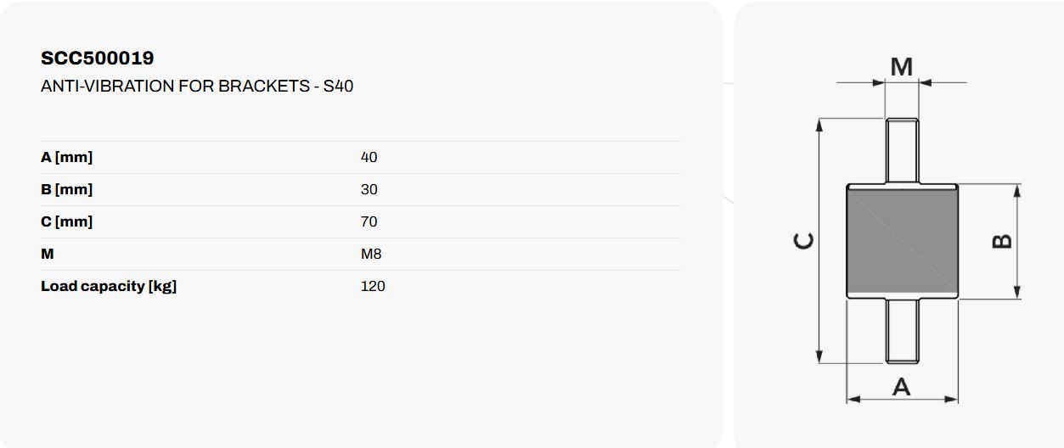The width and height of the screenshot is (1064, 448).
Task: Click the ANTI-VIBRATION FOR BRACKETS - S40 subtitle
Action: tap(197, 86)
